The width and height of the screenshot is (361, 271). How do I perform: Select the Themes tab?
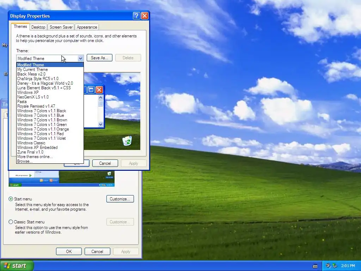(x=20, y=26)
